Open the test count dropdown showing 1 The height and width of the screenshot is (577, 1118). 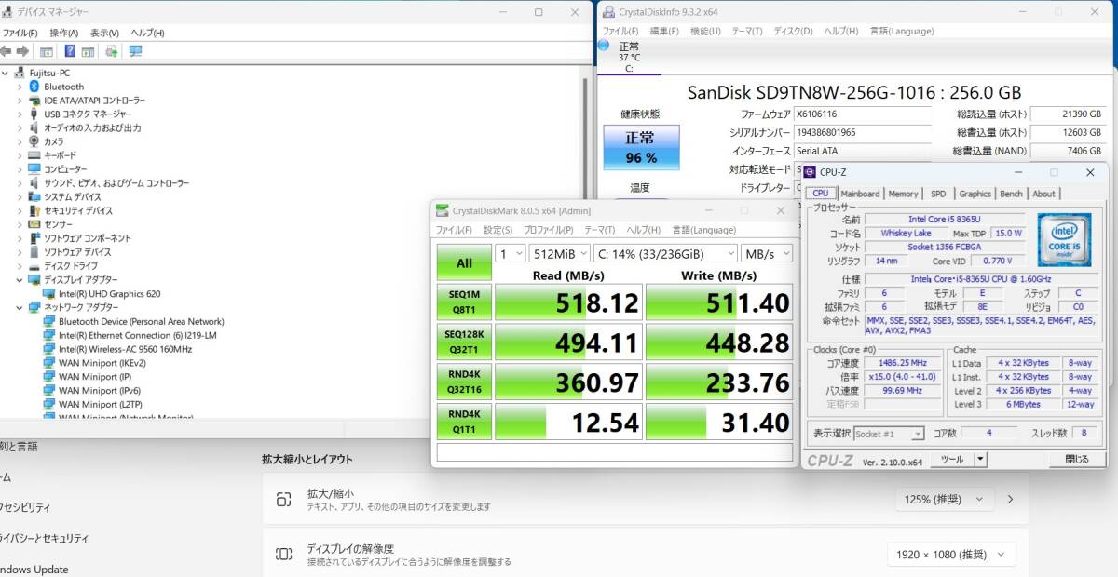[511, 253]
